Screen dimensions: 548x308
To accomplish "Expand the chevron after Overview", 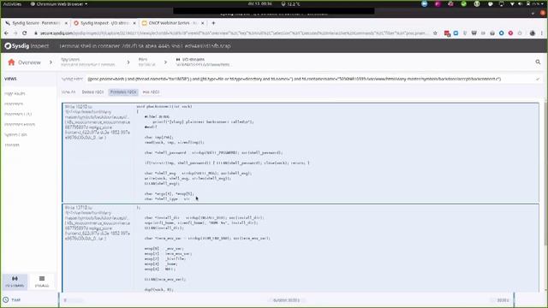I will pos(51,62).
